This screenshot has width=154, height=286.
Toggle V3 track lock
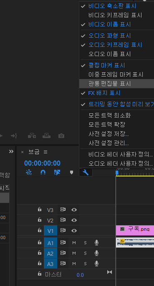pos(40,209)
